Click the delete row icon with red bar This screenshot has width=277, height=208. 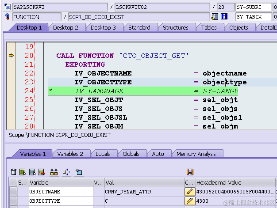pyautogui.click(x=42, y=172)
